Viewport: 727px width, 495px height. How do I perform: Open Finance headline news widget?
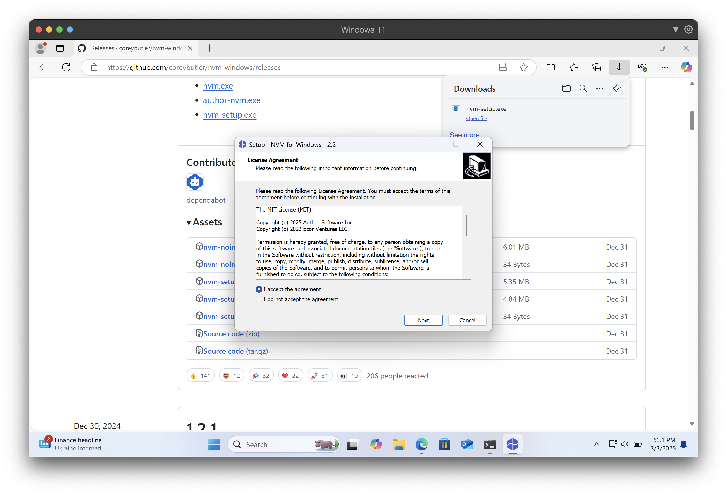[73, 444]
